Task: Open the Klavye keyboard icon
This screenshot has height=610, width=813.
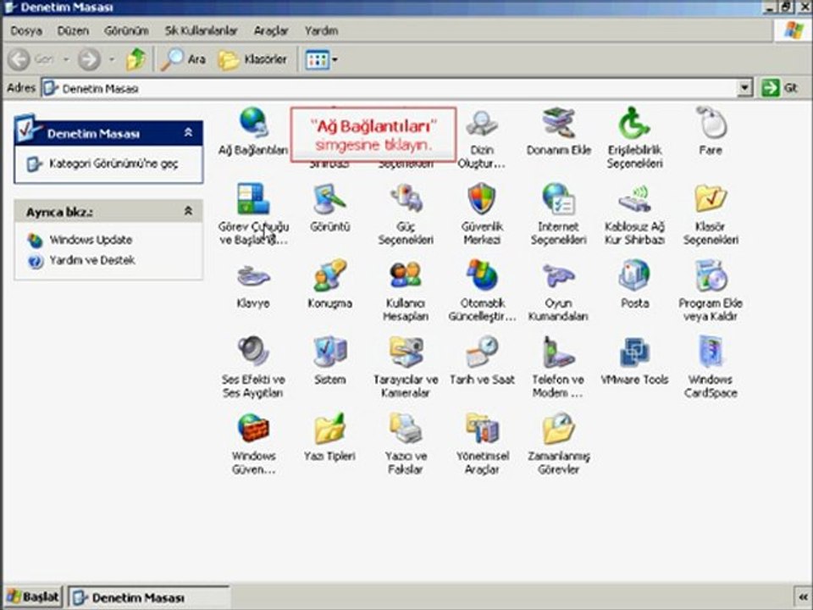Action: (253, 276)
